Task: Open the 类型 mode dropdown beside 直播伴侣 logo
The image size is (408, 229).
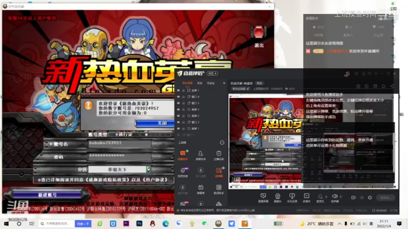Action: point(212,73)
